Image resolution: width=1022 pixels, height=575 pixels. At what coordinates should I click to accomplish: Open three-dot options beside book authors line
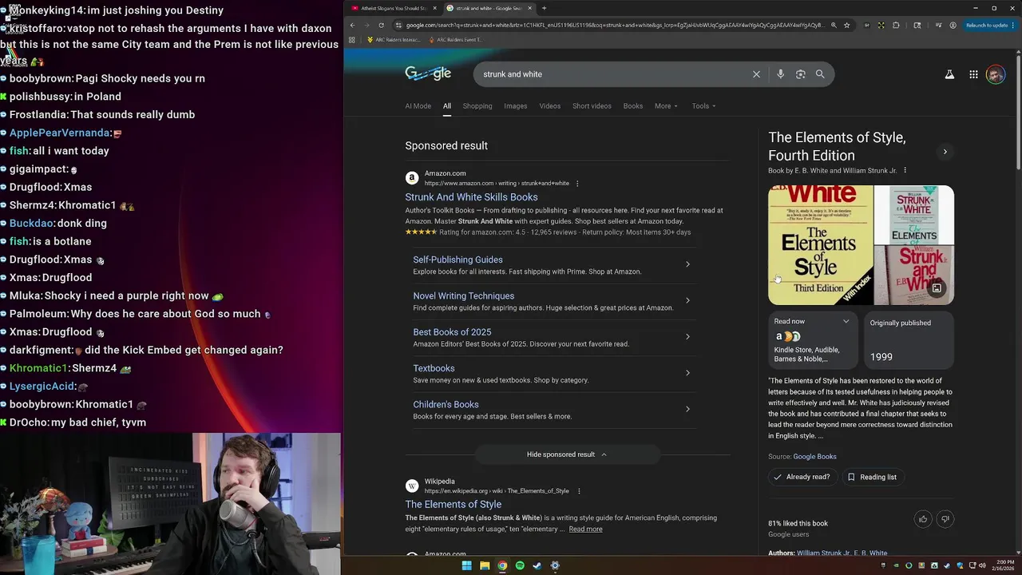coord(905,170)
